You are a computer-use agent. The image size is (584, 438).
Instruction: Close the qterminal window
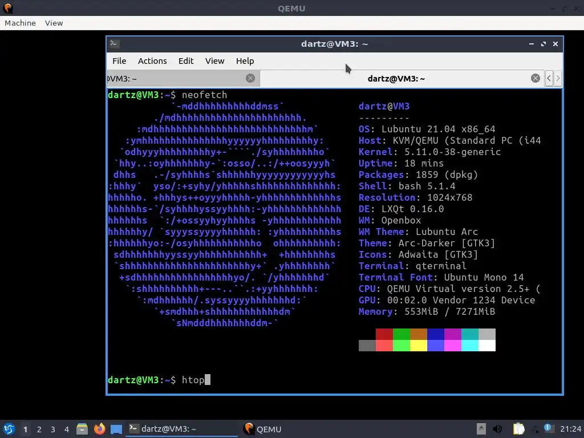click(555, 44)
